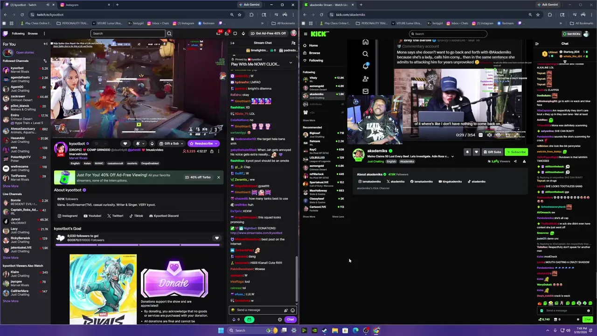
Task: Show more Twitch followed channels
Action: tap(11, 186)
